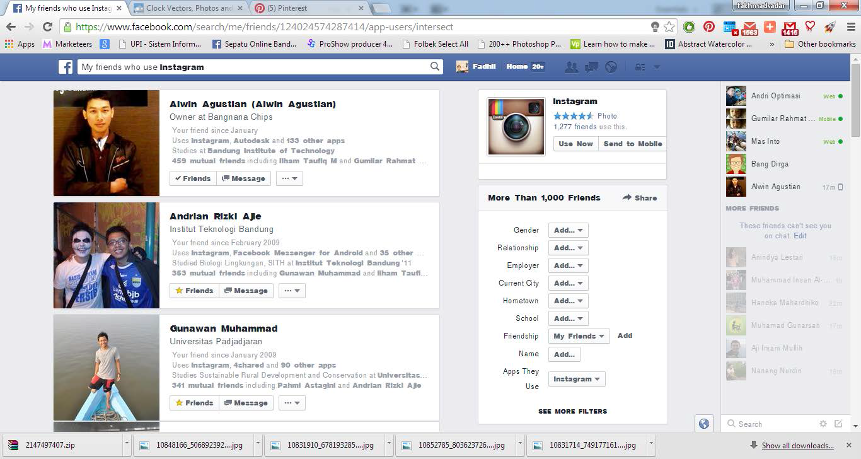Expand the Hometown filter dropdown
Viewport: 861px width, 459px height.
pyautogui.click(x=568, y=301)
